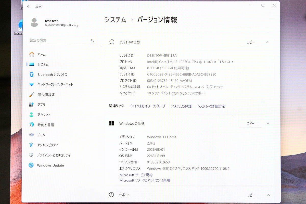
Task: Open アカウント person icon
Action: [31, 115]
